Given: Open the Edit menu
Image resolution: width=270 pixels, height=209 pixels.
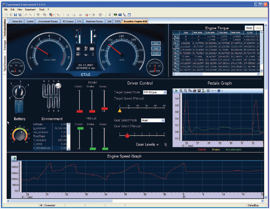Looking at the screenshot, I should 12,9.
